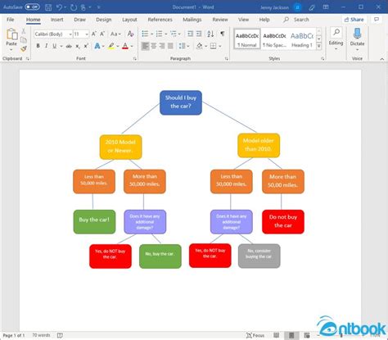
Task: Click the Dictate microphone icon
Action: tap(357, 34)
